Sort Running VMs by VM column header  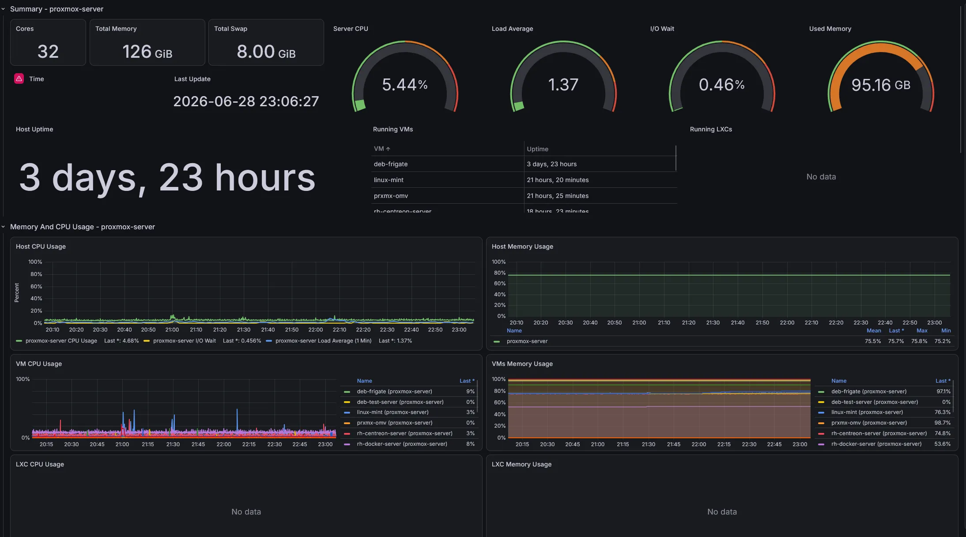click(378, 149)
